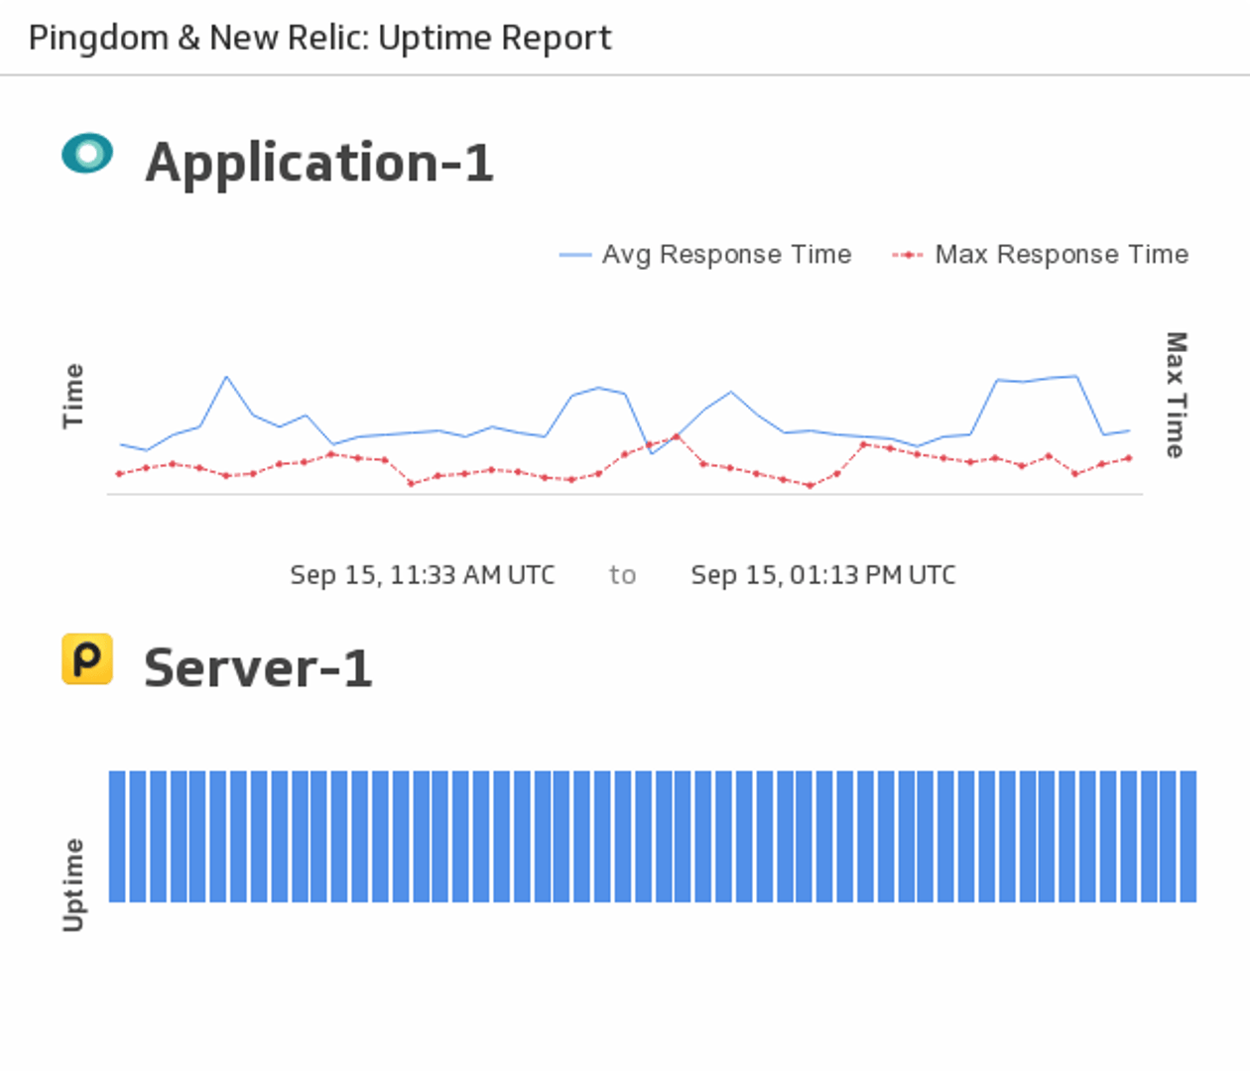Click the end date Sep 15, 01:13 PM UTC

822,575
